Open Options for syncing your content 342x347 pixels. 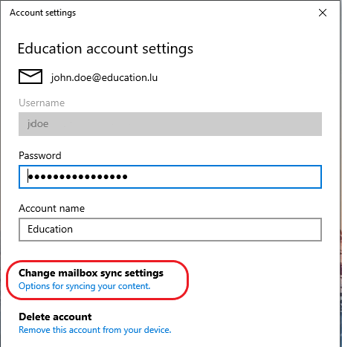tap(85, 286)
